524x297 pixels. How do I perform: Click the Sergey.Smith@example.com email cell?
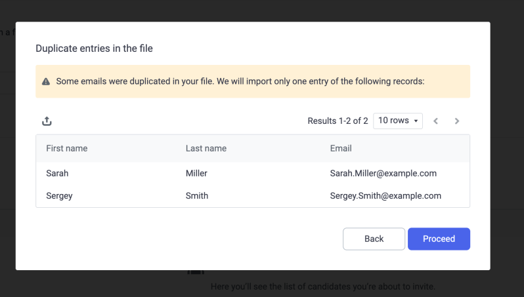(x=385, y=195)
